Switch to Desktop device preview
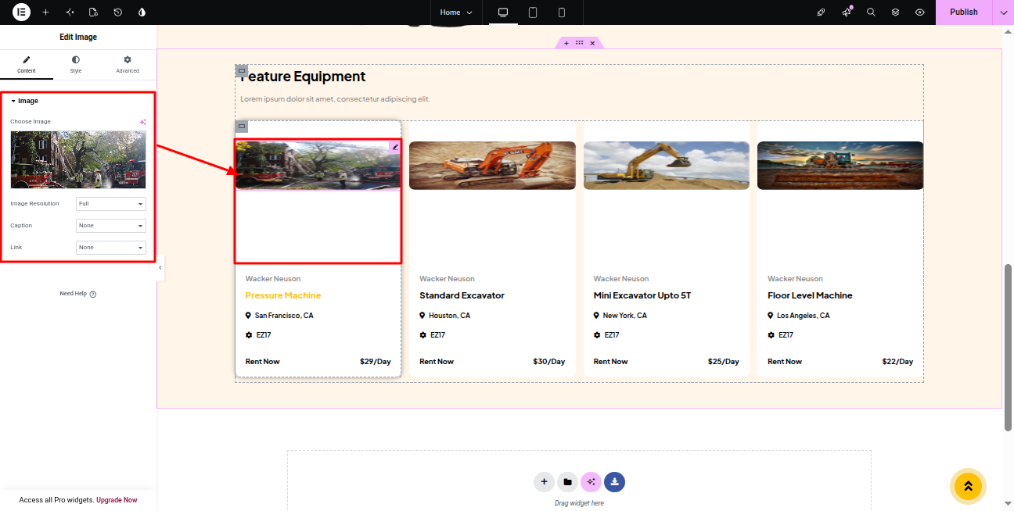Screen dimensions: 1014x511 (503, 13)
